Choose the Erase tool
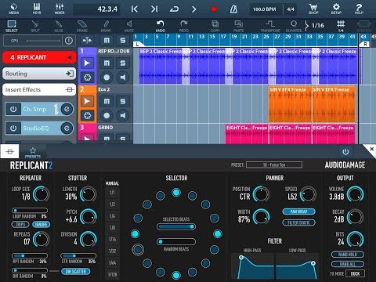The height and width of the screenshot is (282, 376). tap(82, 26)
